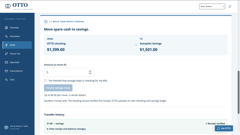The height and width of the screenshot is (135, 240).
Task: Click the OTTO checking account label
Action: (56, 44)
